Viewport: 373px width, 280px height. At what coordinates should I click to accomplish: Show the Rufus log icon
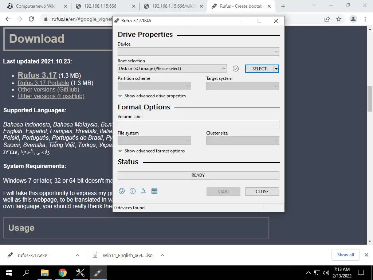tap(154, 191)
